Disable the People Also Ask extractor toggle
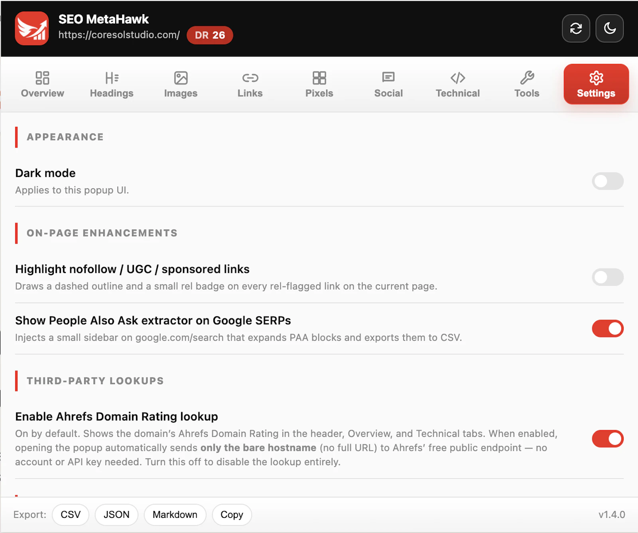 608,328
